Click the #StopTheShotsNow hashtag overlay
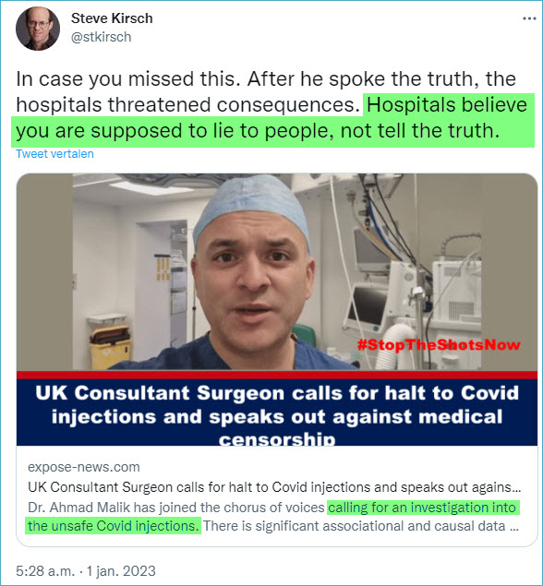Viewport: 543px width, 586px height. point(439,344)
